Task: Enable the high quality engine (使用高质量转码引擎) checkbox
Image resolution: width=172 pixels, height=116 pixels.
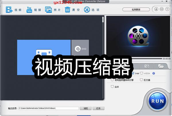Action: pos(112,80)
